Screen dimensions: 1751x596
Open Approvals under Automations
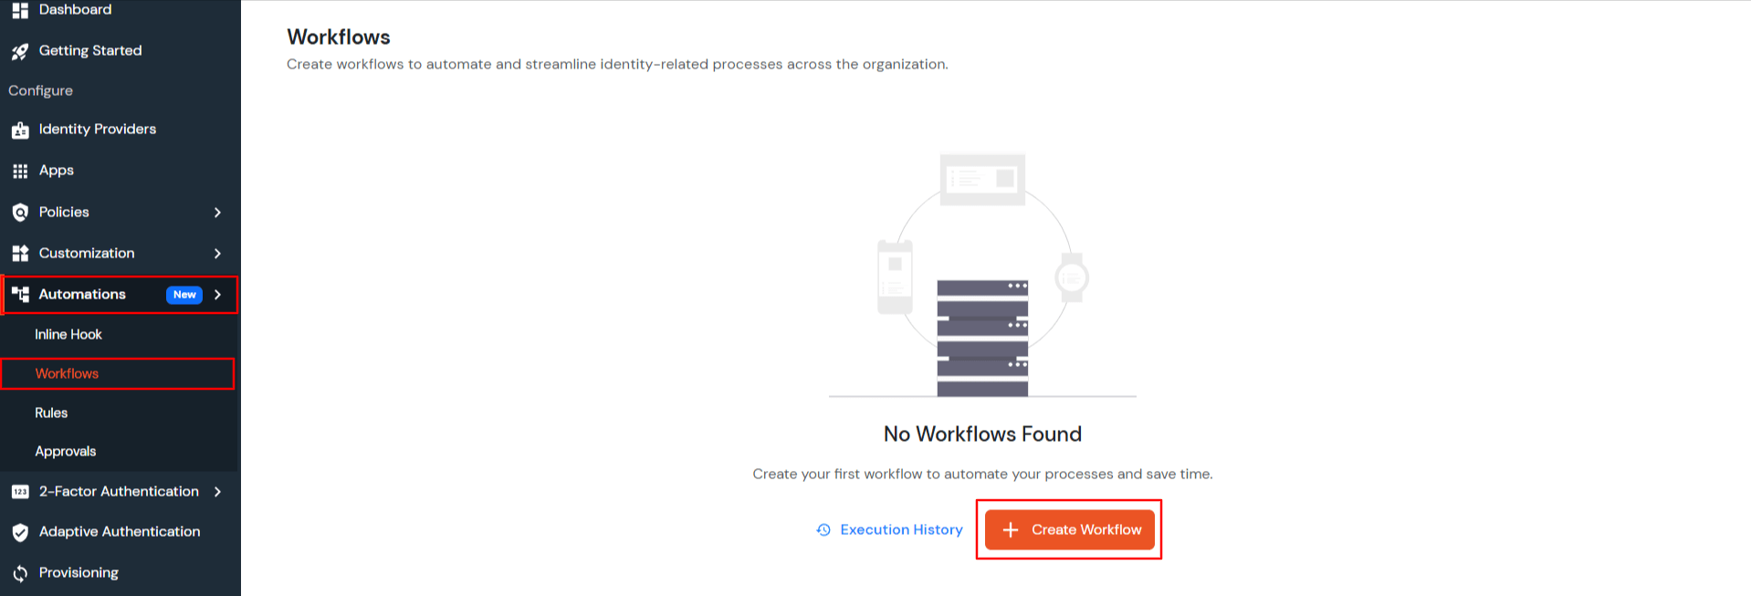tap(66, 452)
